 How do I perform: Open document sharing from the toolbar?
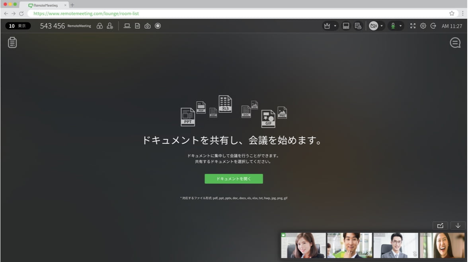(137, 26)
